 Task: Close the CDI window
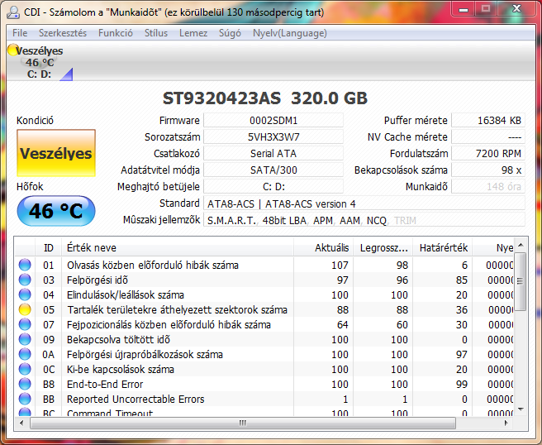pyautogui.click(x=516, y=9)
